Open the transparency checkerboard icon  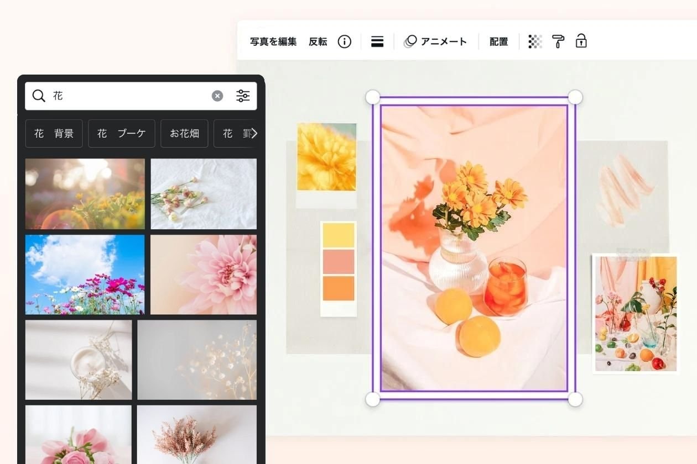535,42
